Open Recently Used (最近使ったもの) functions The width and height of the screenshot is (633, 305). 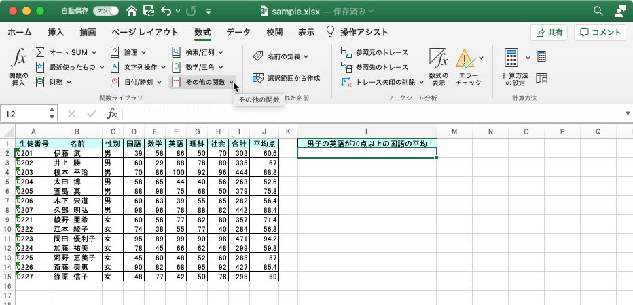coord(70,67)
